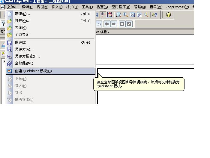This screenshot has width=210, height=158.
Task: Click the save image icon beside 另存为图像
Action: [10, 57]
